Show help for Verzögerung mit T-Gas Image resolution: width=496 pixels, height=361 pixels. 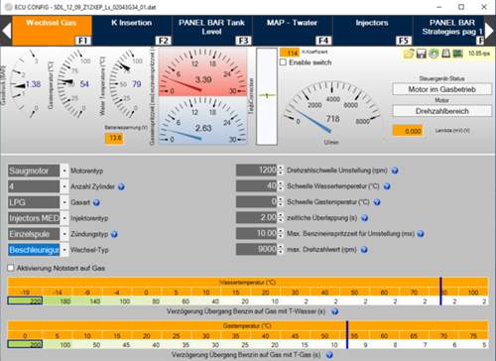pyautogui.click(x=329, y=355)
